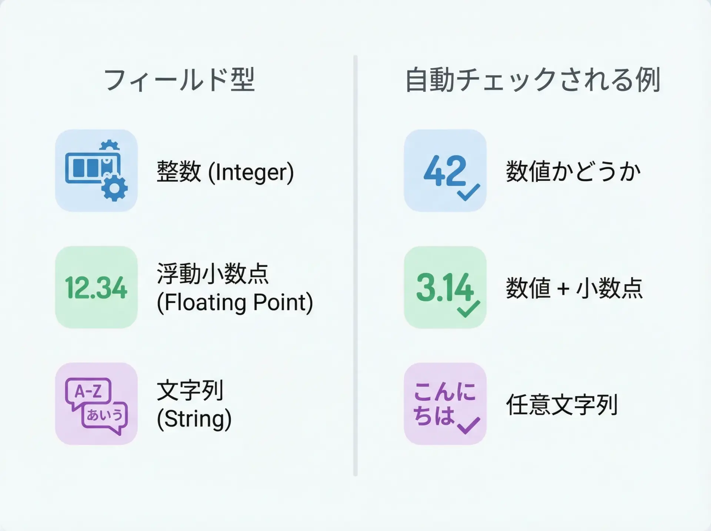Click the フィールド型 heading
The height and width of the screenshot is (531, 711).
click(x=180, y=80)
